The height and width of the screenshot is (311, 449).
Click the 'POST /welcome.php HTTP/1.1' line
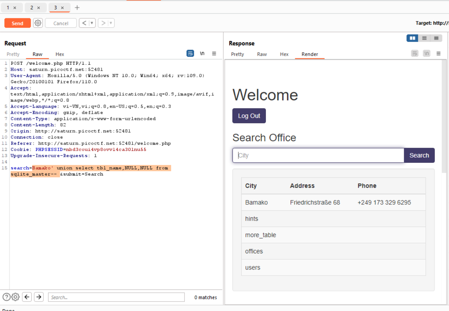(x=50, y=63)
